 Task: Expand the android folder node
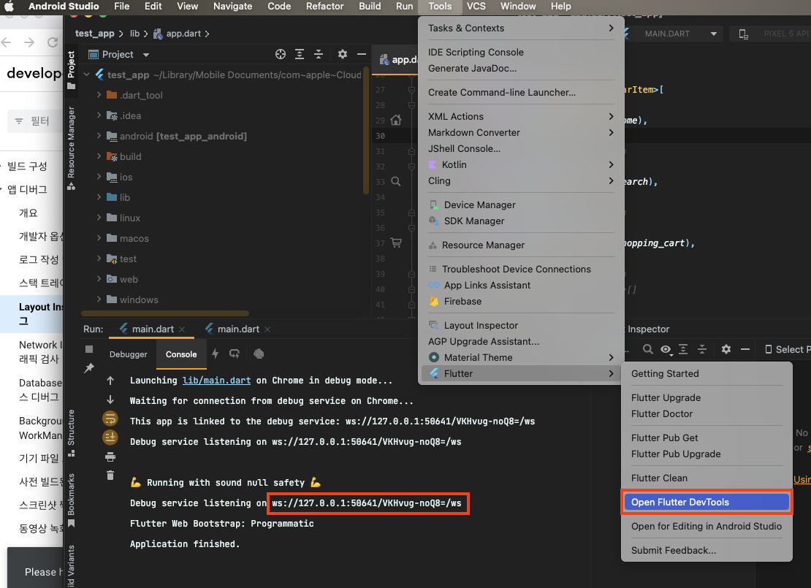99,135
